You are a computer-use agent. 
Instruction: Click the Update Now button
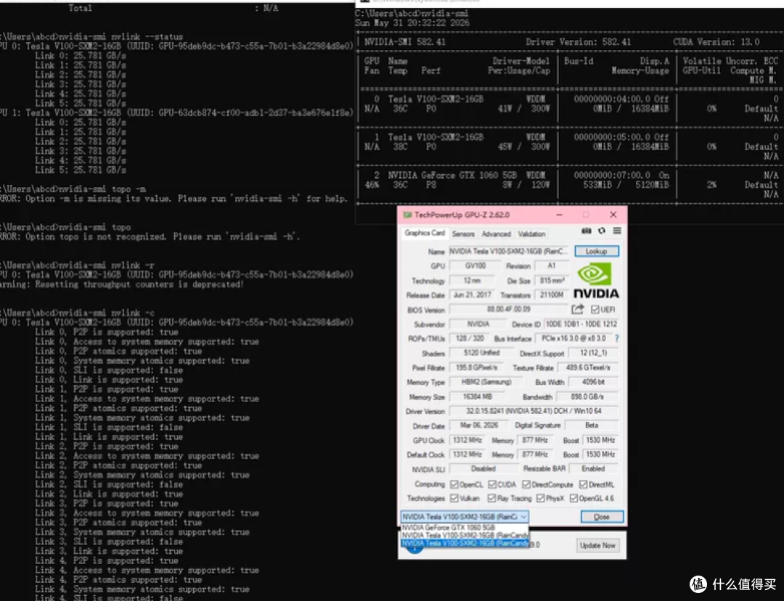point(597,546)
